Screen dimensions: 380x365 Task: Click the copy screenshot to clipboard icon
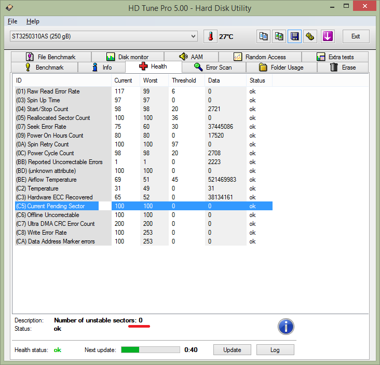(x=279, y=36)
